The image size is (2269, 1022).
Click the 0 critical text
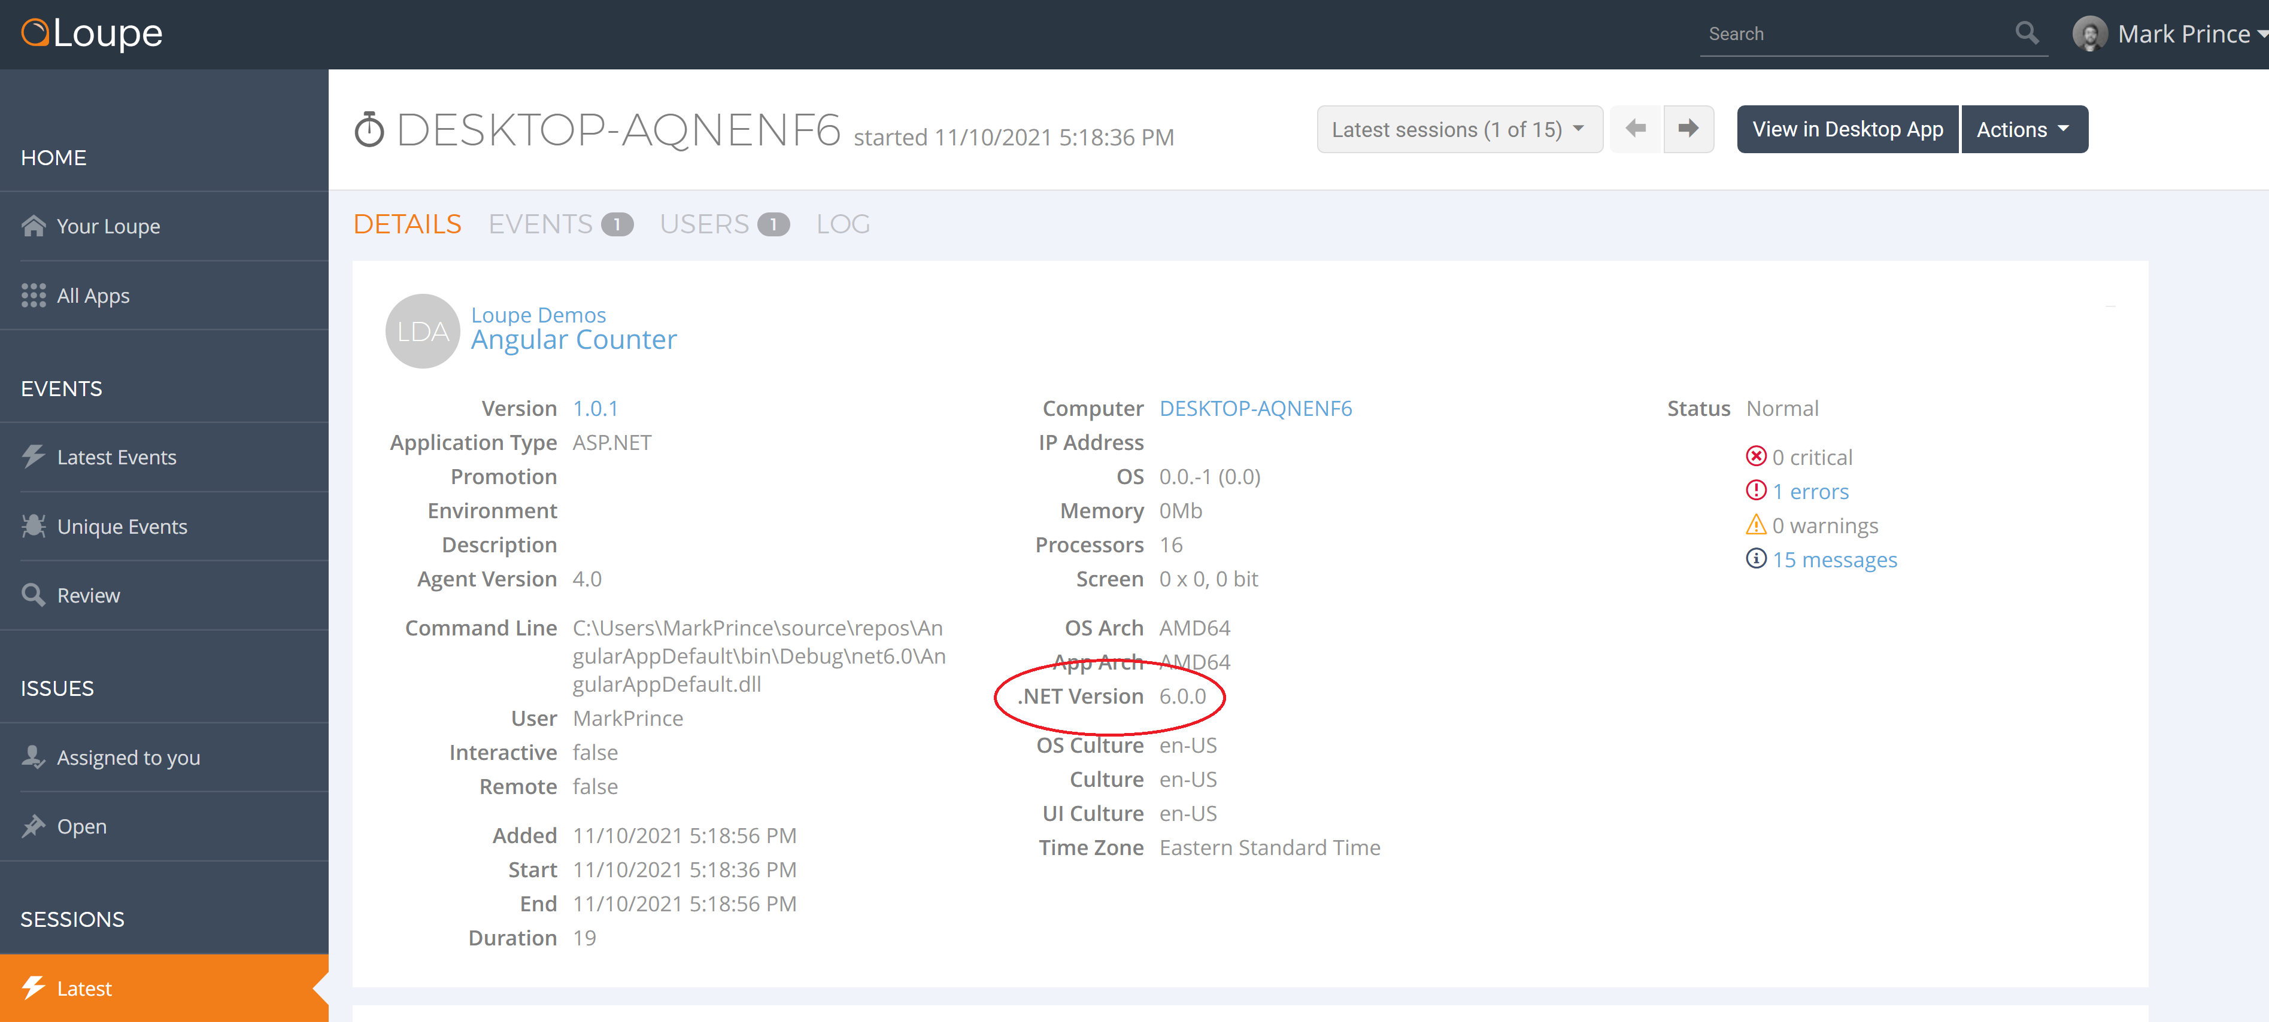1812,457
